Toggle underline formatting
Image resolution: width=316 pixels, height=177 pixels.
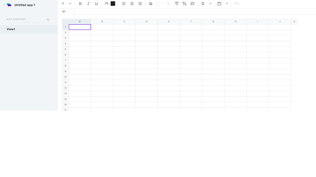click(96, 4)
